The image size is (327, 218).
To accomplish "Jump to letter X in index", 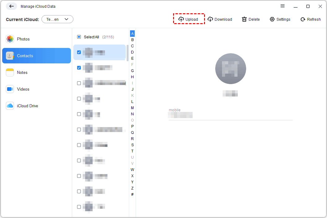I will (x=132, y=176).
